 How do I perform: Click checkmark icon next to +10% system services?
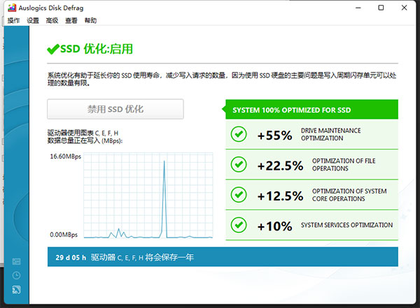[x=239, y=225]
